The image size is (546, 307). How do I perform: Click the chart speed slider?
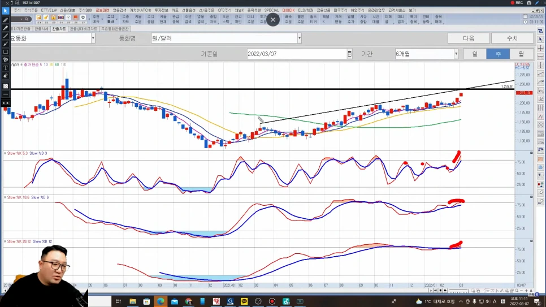[x=458, y=291]
